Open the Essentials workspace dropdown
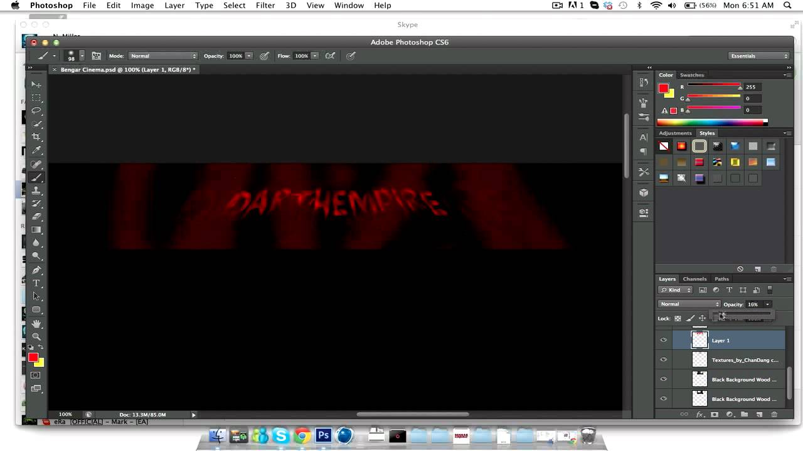803x451 pixels. (x=758, y=56)
